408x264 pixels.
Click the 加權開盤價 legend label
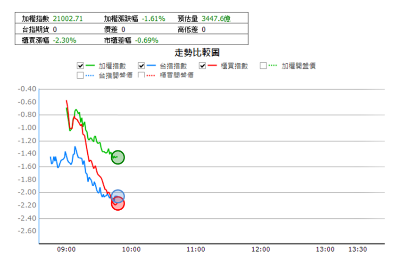299,66
